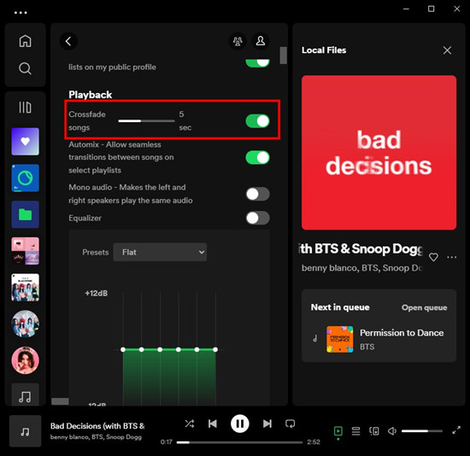The image size is (470, 456).
Task: Open the round group artist thumbnail
Action: tap(25, 324)
